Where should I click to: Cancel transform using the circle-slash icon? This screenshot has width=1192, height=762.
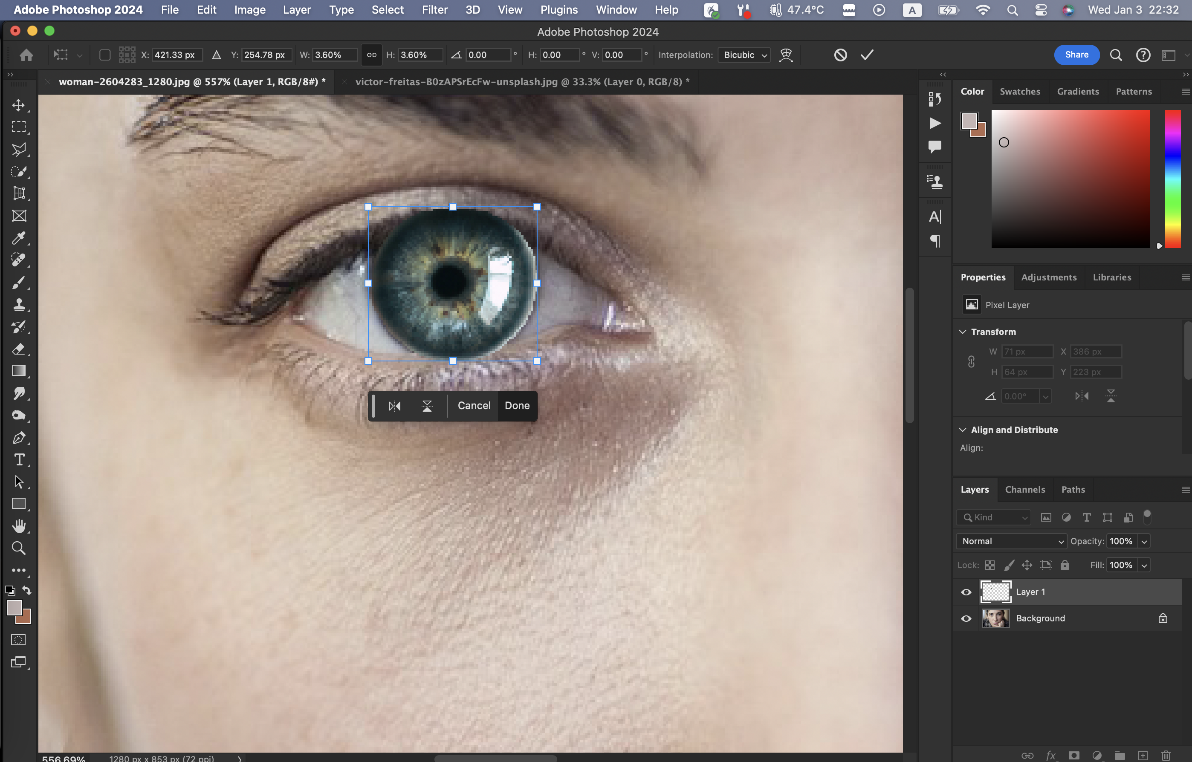click(840, 55)
